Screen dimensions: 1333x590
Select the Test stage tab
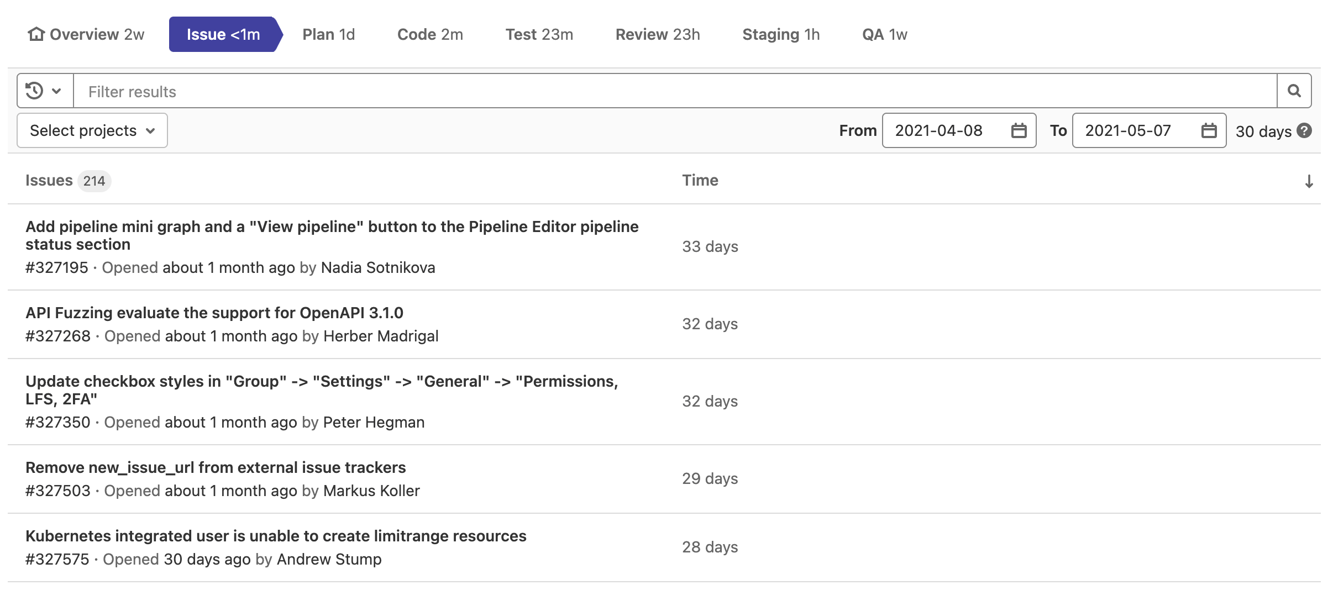(x=539, y=34)
